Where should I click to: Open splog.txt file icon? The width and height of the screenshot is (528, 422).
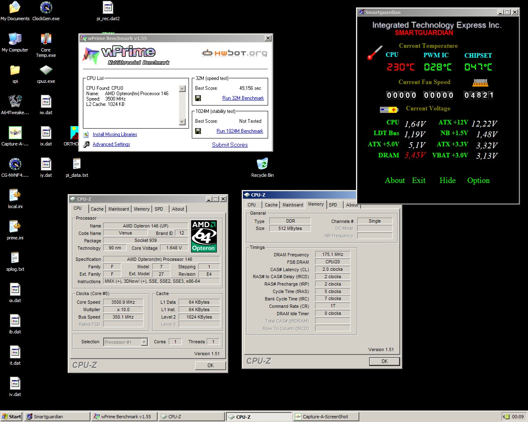pos(15,262)
